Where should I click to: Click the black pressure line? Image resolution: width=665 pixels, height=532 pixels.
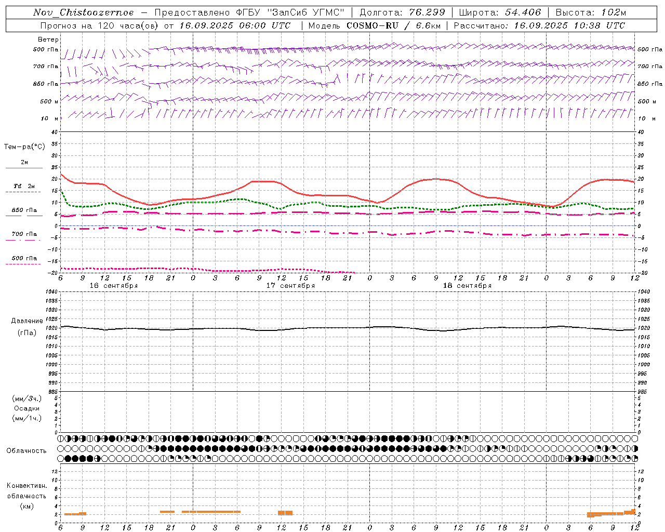point(347,328)
